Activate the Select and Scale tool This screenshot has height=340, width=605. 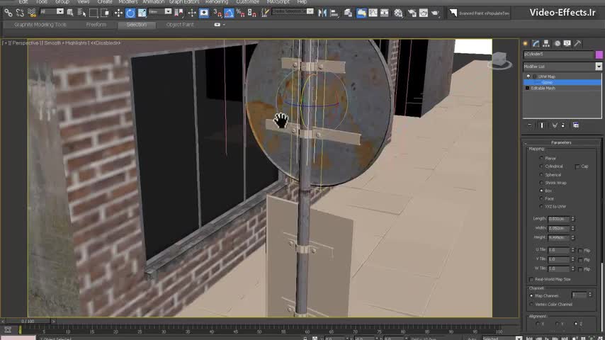click(x=142, y=13)
